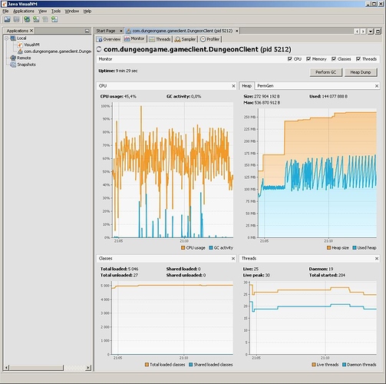Viewport: 386px width, 384px height.
Task: Switch to the Start Page tab
Action: click(106, 31)
